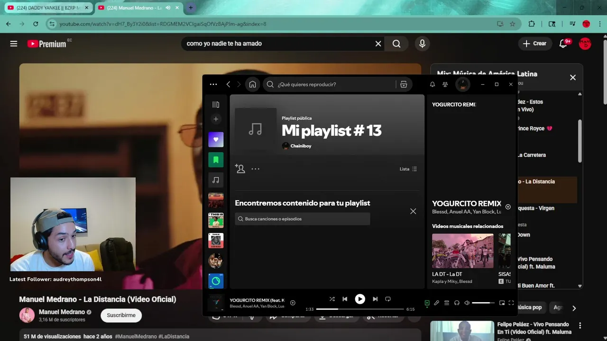Open Chrome extensions puzzle icon

coord(532,24)
